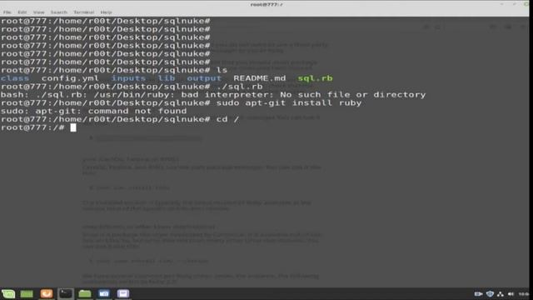This screenshot has height=300, width=533.
Task: Click the 'class' directory name in ls output
Action: (x=15, y=78)
